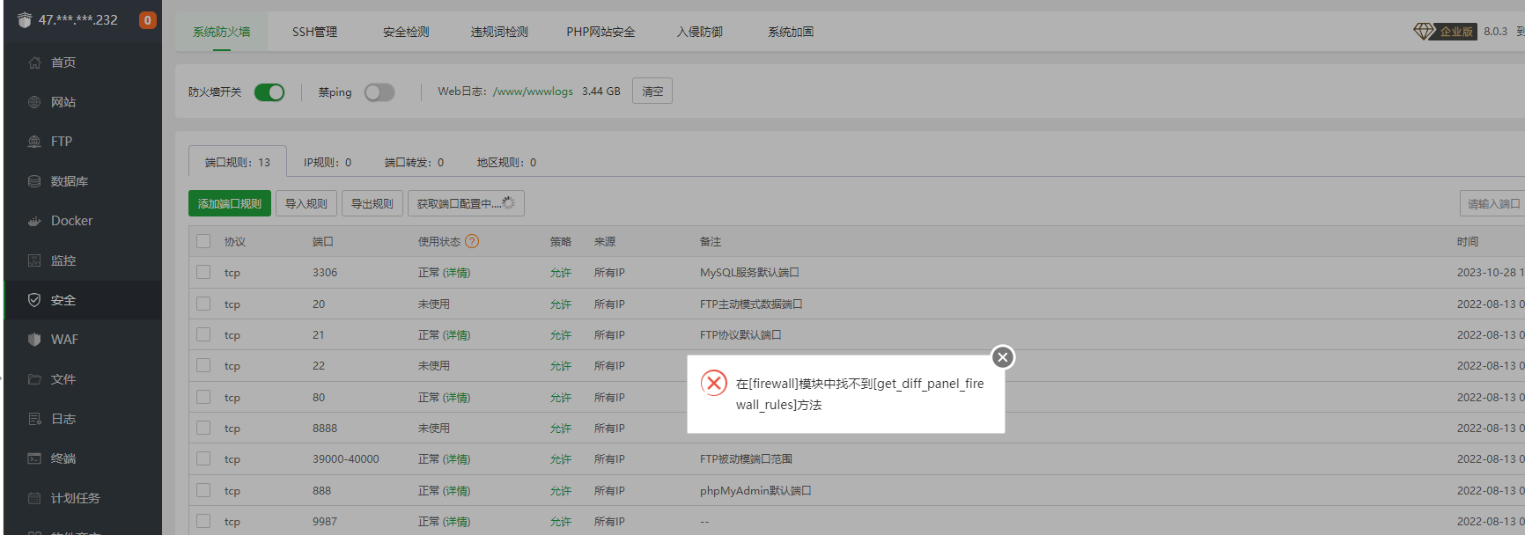Open the 入侵防御 tab
1525x535 pixels.
(x=700, y=32)
